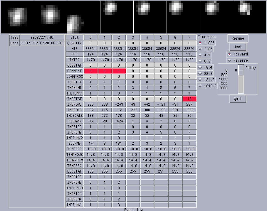Click the IMGFUNC4 row label
The image size is (267, 211).
click(75, 205)
